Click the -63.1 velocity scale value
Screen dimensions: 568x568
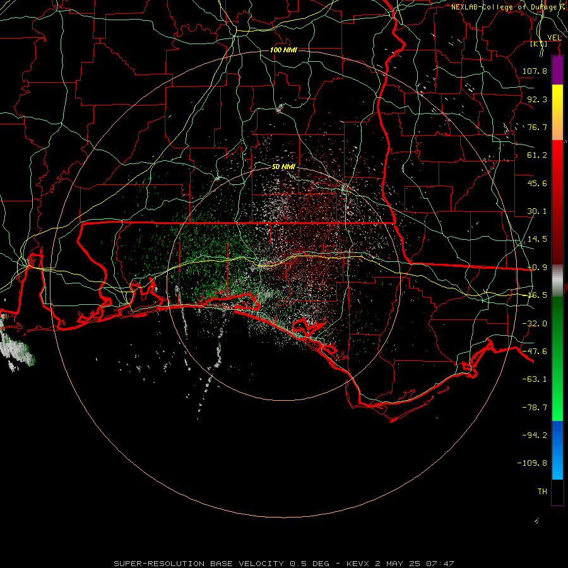point(535,379)
